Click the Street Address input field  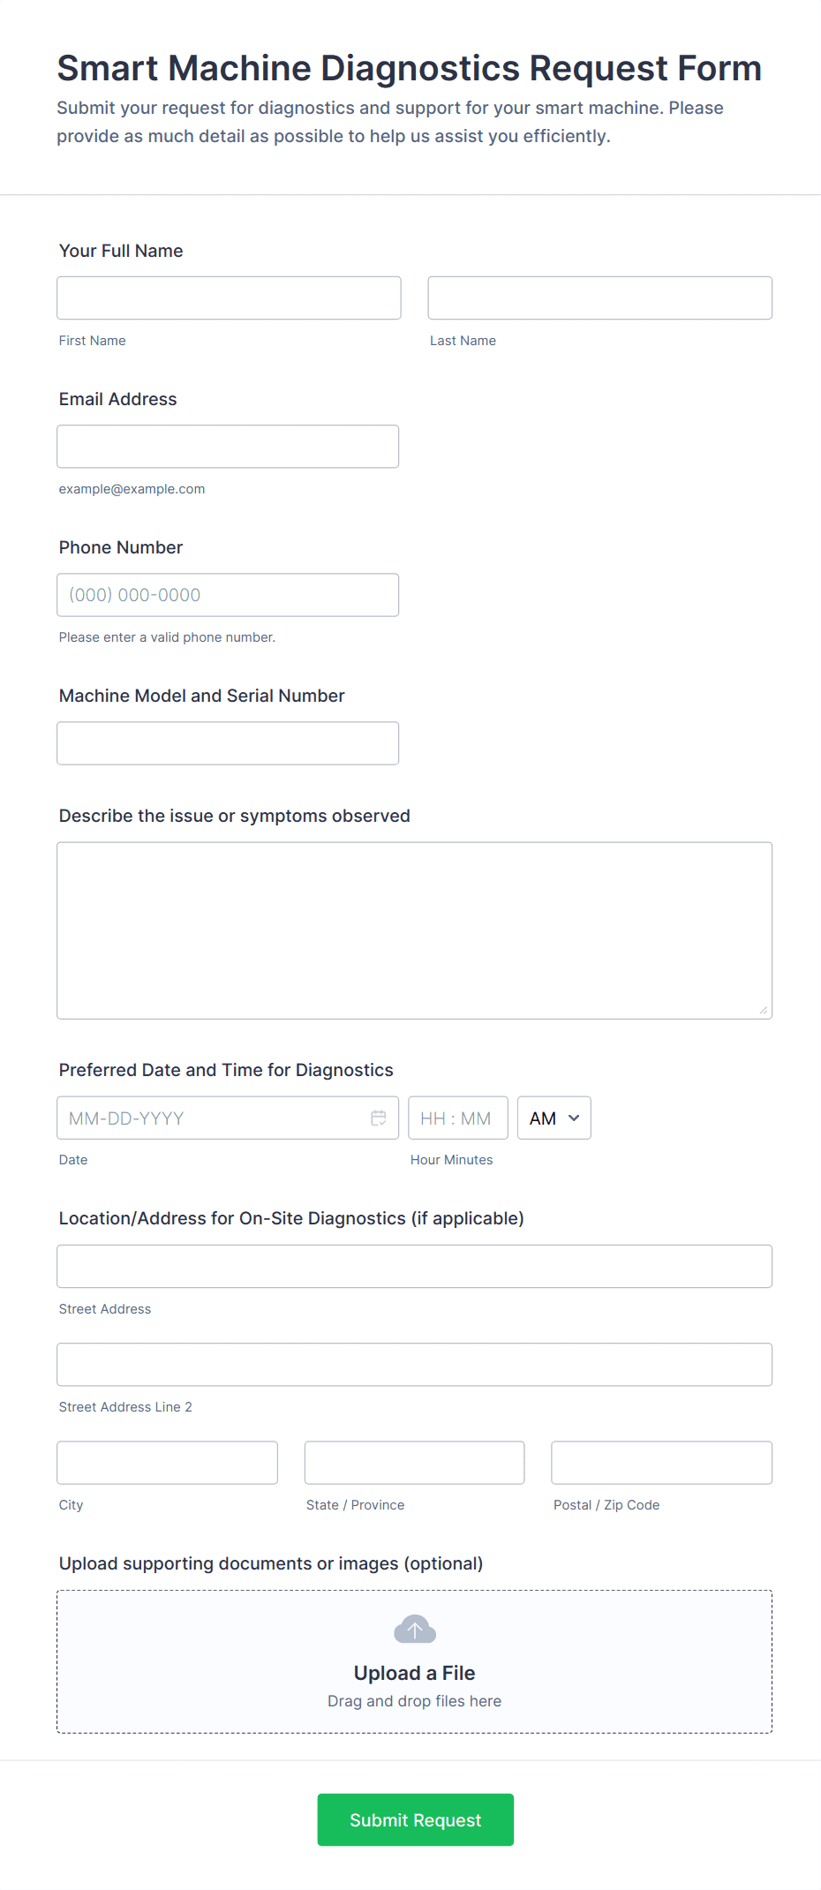click(414, 1266)
